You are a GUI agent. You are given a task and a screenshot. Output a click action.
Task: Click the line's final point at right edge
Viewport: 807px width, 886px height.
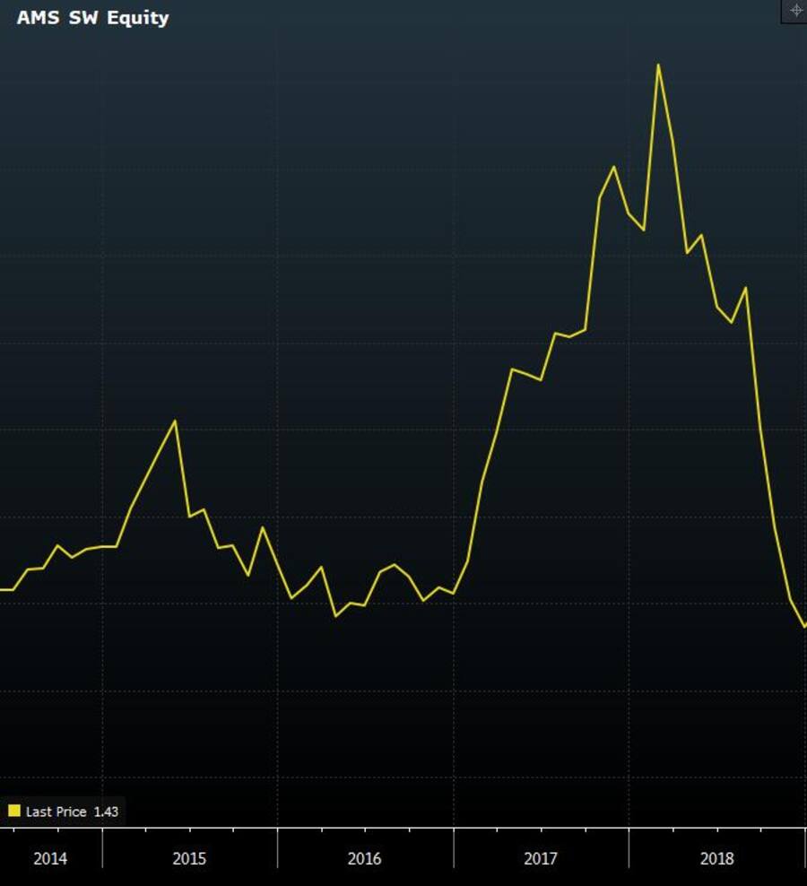[804, 627]
